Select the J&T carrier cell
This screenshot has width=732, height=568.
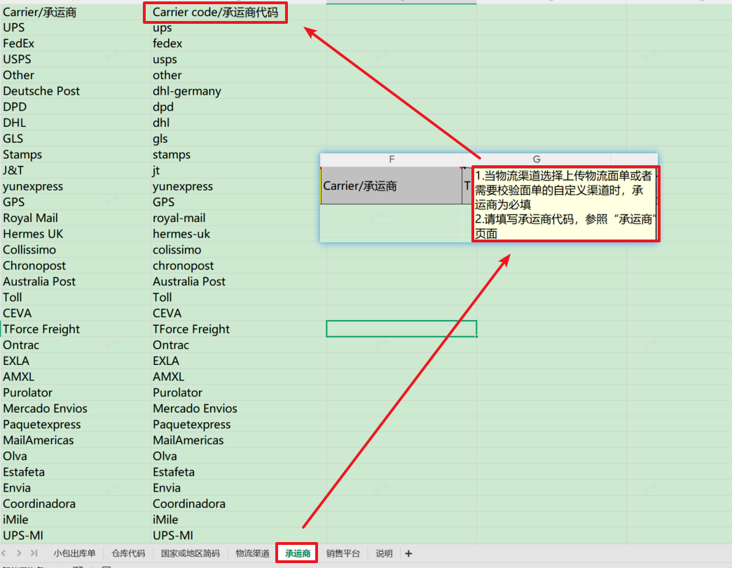click(x=75, y=170)
